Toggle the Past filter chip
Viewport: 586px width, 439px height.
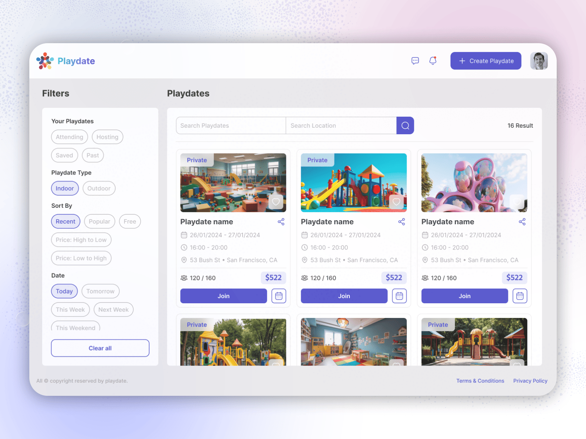pyautogui.click(x=93, y=155)
